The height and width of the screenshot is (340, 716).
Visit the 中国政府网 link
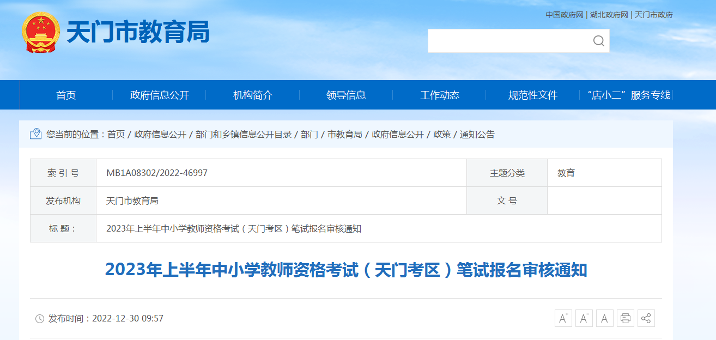[x=565, y=15]
